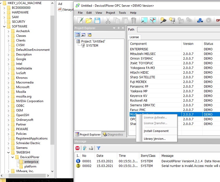Screen dimensions: 220x182
Task: Expand the HARDWARE registry key
Action: [4, 12]
